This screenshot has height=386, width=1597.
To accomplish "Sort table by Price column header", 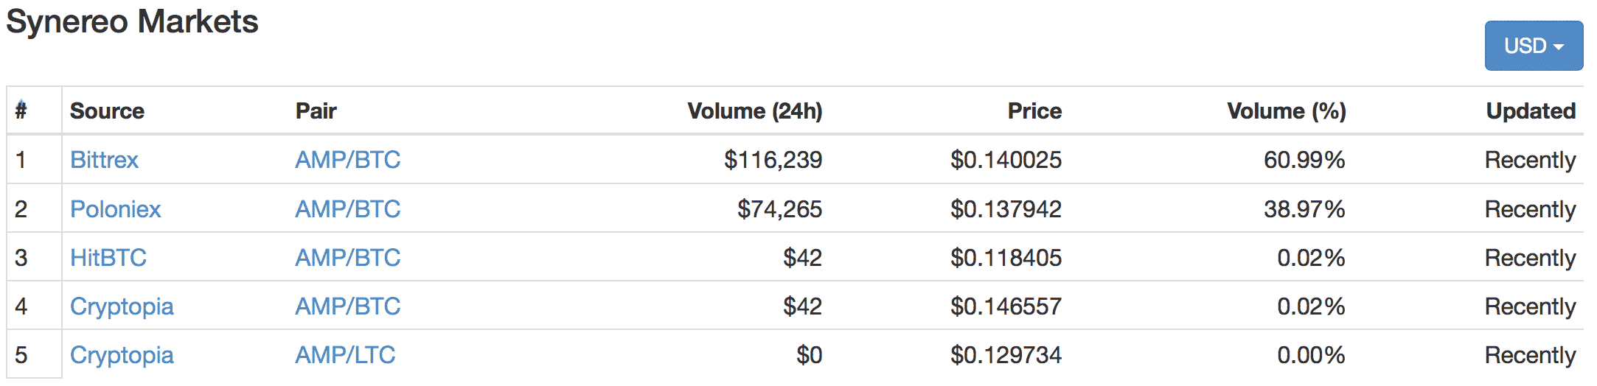I will [x=1034, y=111].
